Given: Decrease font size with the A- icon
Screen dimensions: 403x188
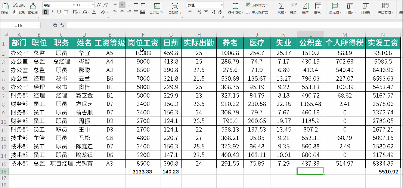Looking at the screenshot, I should point(106,5).
